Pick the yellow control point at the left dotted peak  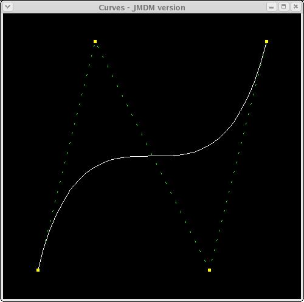95,42
